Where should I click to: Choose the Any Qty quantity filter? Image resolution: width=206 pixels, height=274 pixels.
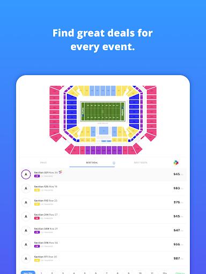pyautogui.click(x=28, y=272)
